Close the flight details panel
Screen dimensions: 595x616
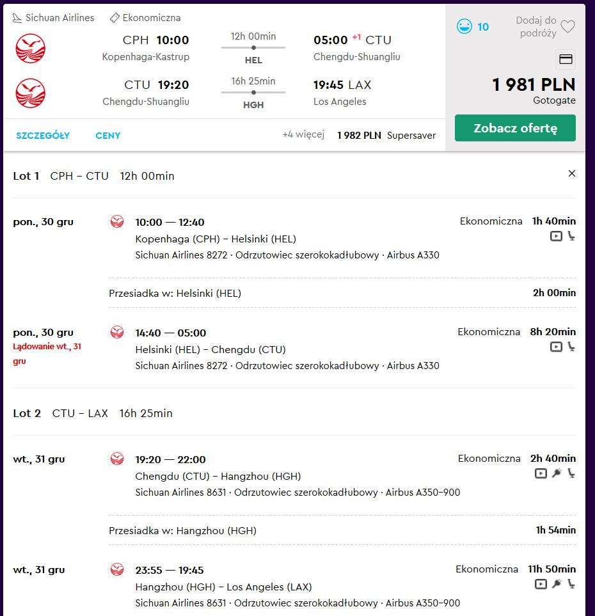(x=572, y=173)
